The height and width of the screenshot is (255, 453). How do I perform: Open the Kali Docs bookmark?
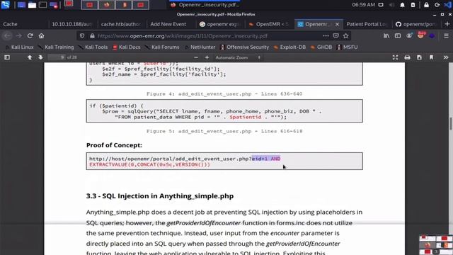(127, 47)
